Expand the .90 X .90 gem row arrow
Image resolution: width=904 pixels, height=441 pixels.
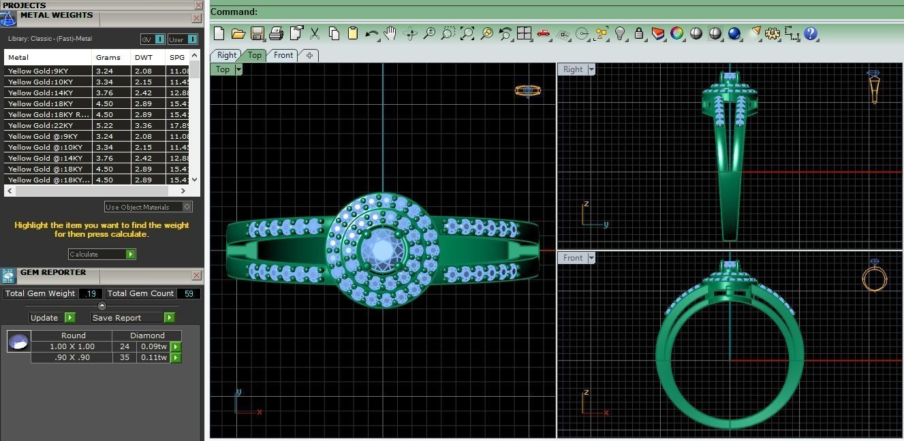176,357
